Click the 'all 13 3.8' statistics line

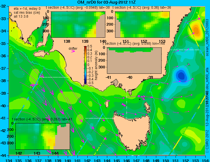pyautogui.click(x=21, y=16)
